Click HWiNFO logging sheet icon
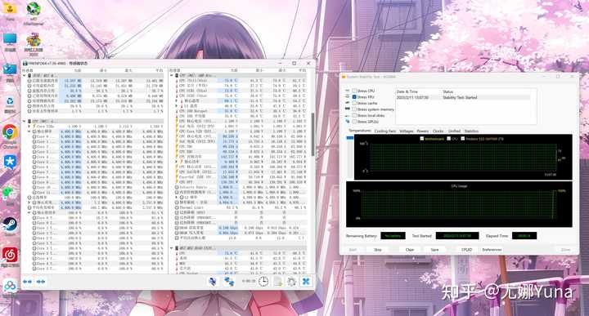 click(278, 282)
